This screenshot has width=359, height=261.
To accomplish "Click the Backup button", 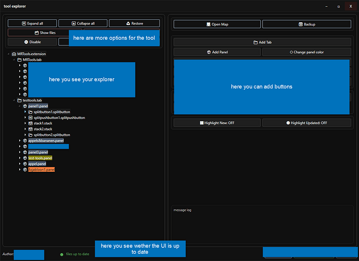I will (x=307, y=24).
